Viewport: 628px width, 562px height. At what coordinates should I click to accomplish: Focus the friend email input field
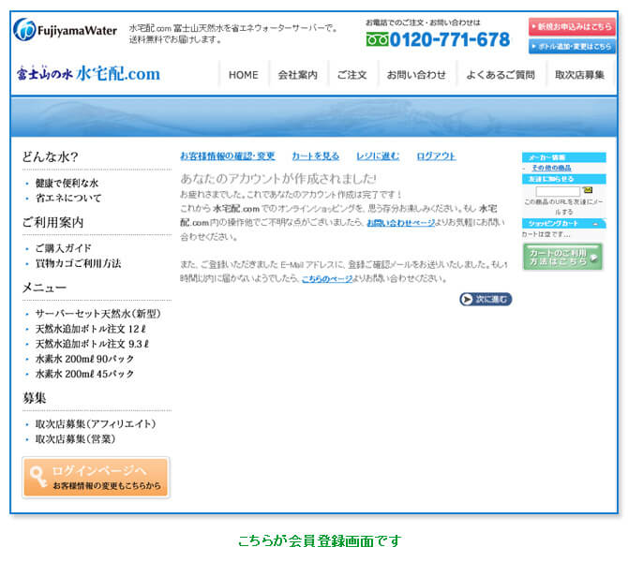pyautogui.click(x=558, y=191)
